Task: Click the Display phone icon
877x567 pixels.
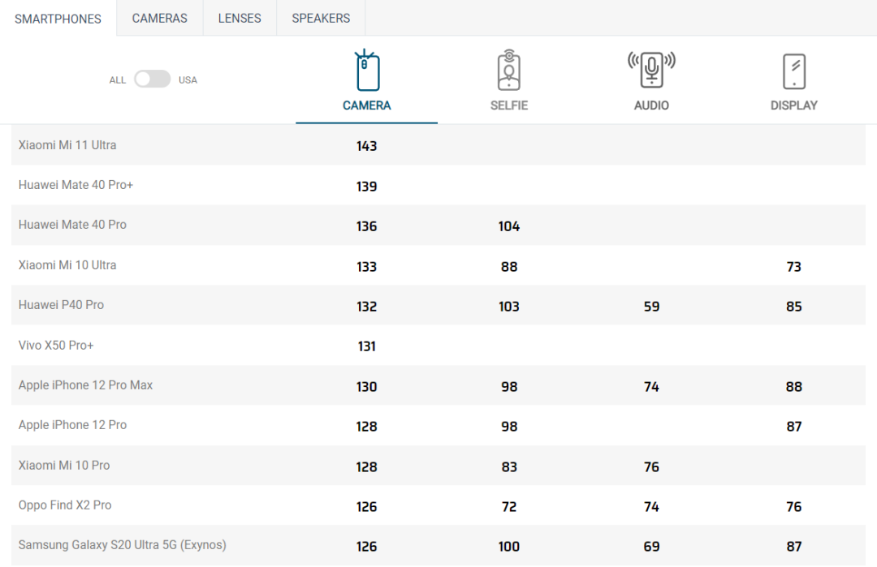Action: click(x=793, y=71)
